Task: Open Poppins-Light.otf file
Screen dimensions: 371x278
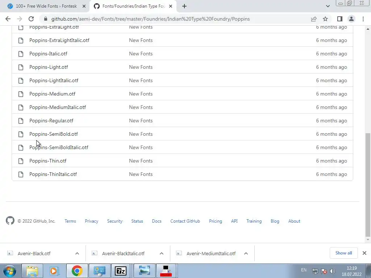Action: (x=49, y=67)
